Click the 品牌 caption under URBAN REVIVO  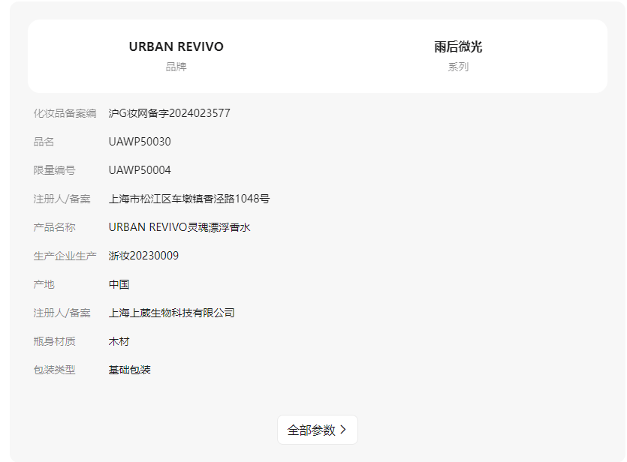[176, 67]
